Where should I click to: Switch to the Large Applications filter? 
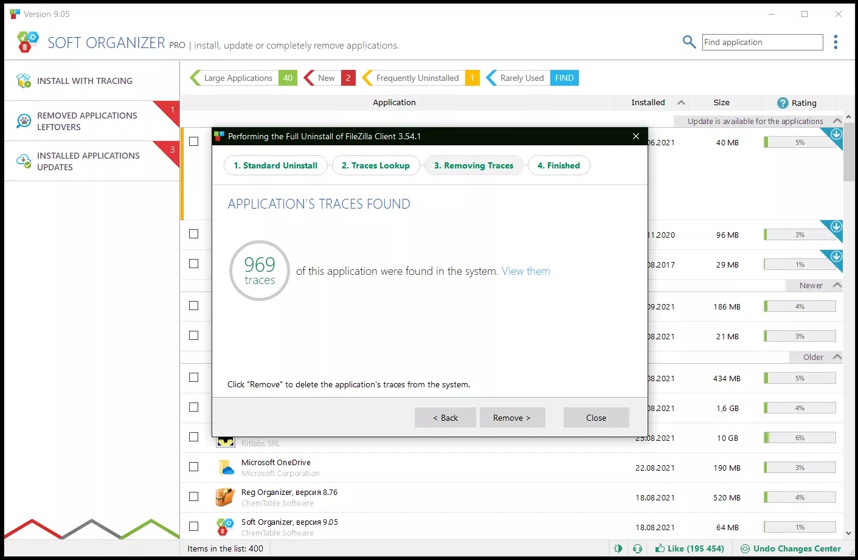point(238,78)
